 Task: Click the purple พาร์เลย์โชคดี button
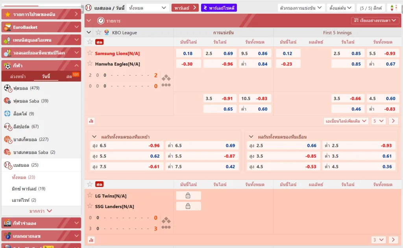(x=219, y=8)
